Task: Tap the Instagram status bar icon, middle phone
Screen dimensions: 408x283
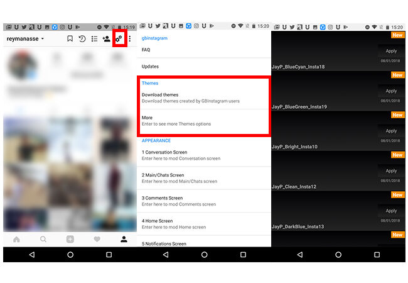Action: (196, 26)
